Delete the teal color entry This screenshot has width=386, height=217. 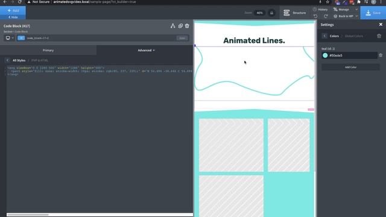381,55
